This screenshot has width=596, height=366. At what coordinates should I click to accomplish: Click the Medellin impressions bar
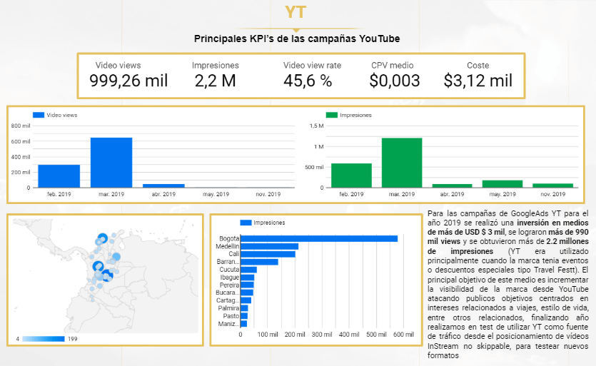point(269,246)
